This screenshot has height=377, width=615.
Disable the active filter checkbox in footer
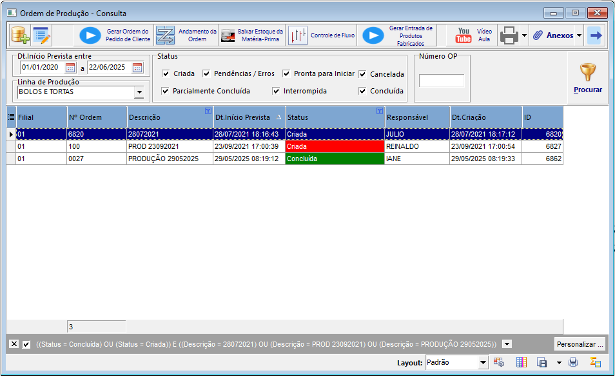click(26, 345)
